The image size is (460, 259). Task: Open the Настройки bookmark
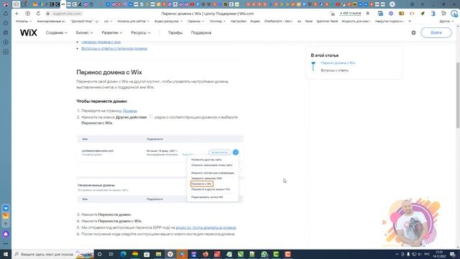pos(238,21)
